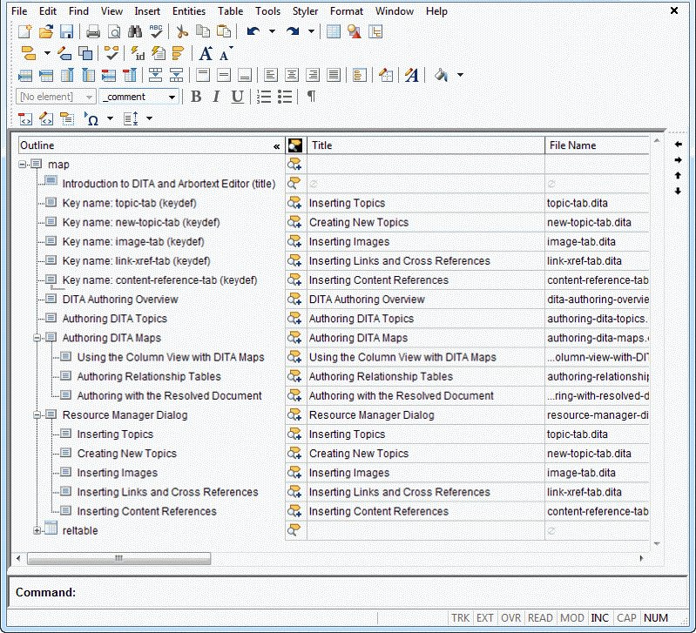Click horizontal scrollbar right arrow
696x633 pixels.
[x=641, y=558]
